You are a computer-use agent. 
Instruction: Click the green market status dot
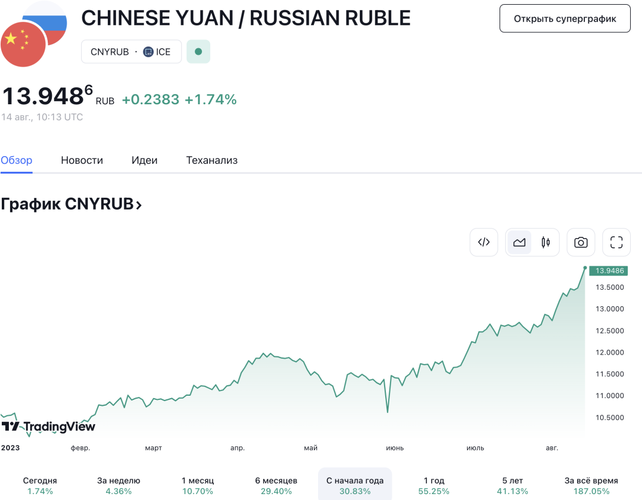coord(198,52)
